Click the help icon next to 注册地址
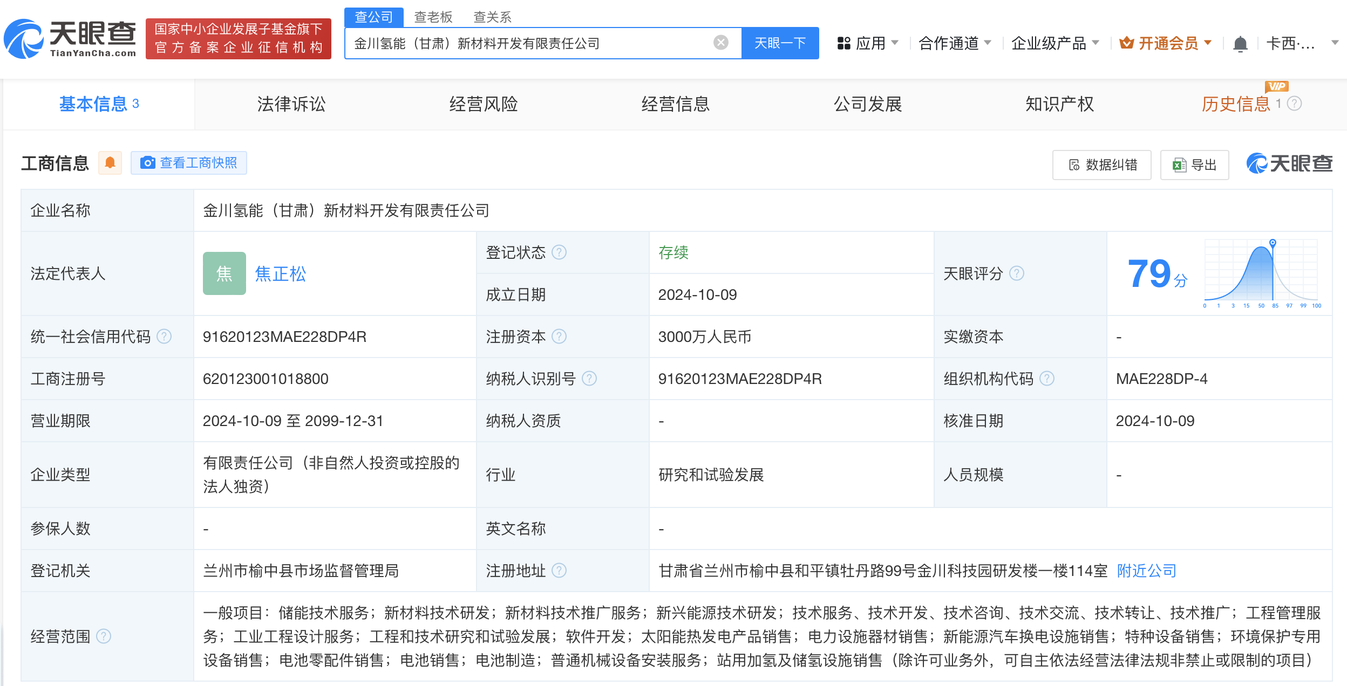Screen dimensions: 1347x686 pyautogui.click(x=560, y=571)
